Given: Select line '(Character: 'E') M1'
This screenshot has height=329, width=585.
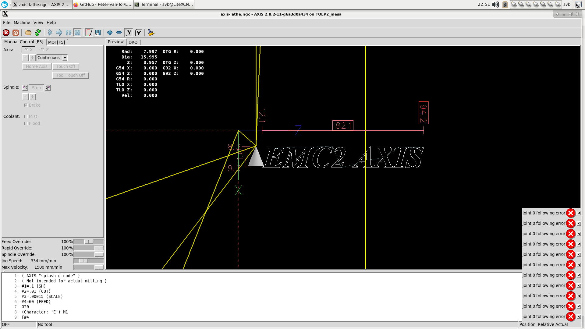Looking at the screenshot, I should [45, 312].
